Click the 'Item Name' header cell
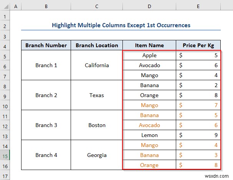Screen dimensions: 233x180 (x=149, y=45)
